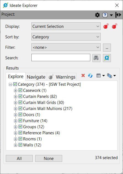The image size is (123, 174).
Task: Uncheck the Rooms checkbox
Action: [20, 139]
